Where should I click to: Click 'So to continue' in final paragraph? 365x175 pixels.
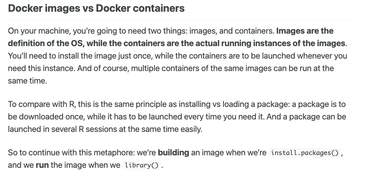coord(30,153)
